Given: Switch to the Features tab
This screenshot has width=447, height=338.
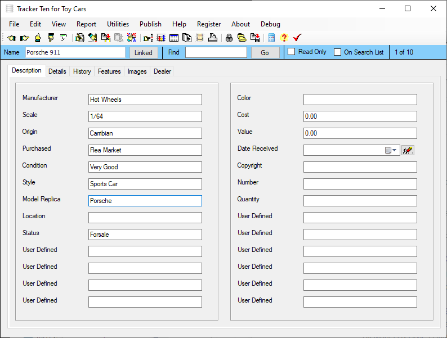Looking at the screenshot, I should (109, 71).
